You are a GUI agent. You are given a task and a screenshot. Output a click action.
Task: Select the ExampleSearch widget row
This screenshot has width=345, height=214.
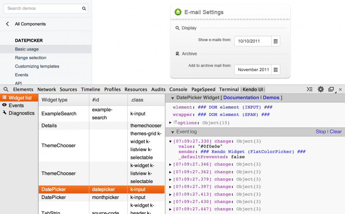tap(102, 114)
